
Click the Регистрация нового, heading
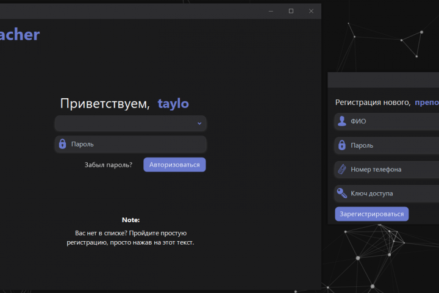[373, 103]
